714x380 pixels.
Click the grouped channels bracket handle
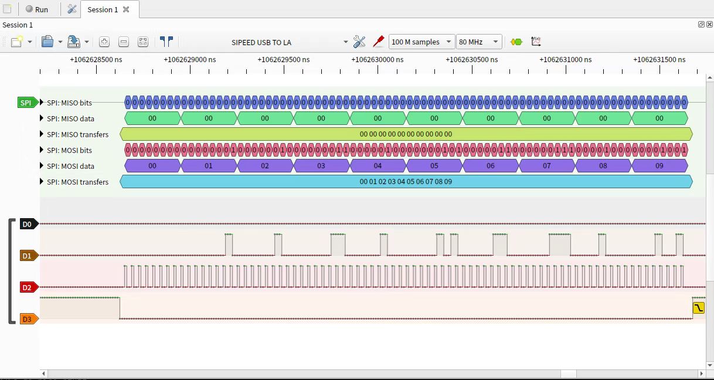click(x=12, y=271)
